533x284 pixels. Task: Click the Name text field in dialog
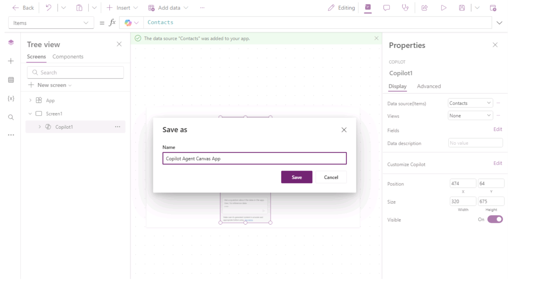click(x=254, y=158)
